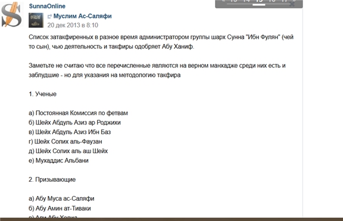This screenshot has height=221, width=343.
Task: Click the paragraph starting 'Список затакфиренных в разное время'
Action: tap(161, 42)
